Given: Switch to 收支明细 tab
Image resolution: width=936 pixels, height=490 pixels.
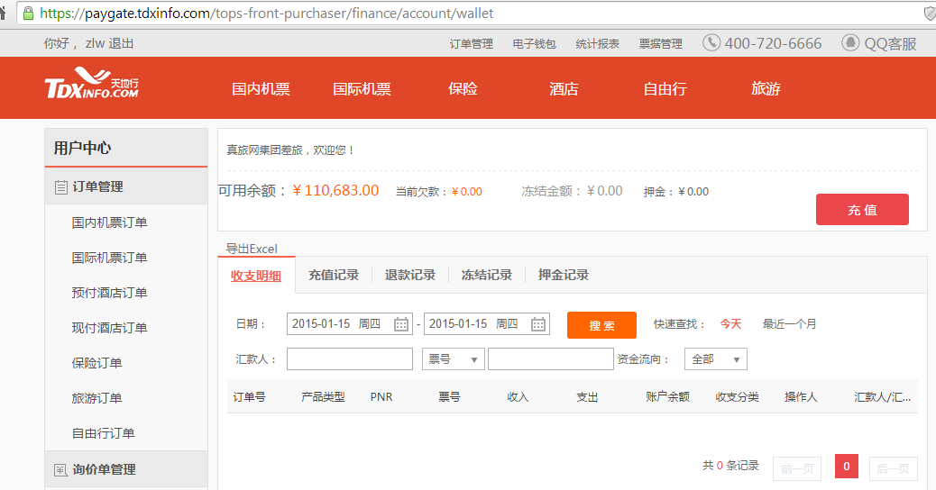Looking at the screenshot, I should pos(256,276).
